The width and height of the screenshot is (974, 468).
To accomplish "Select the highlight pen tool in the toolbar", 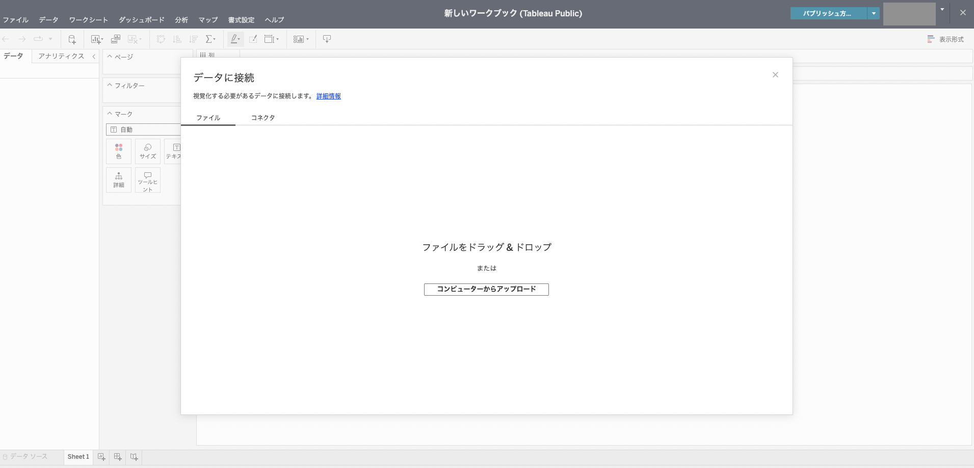I will pos(233,39).
